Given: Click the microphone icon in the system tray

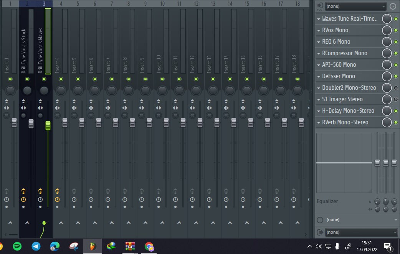Looking at the screenshot, I should click(x=337, y=247).
